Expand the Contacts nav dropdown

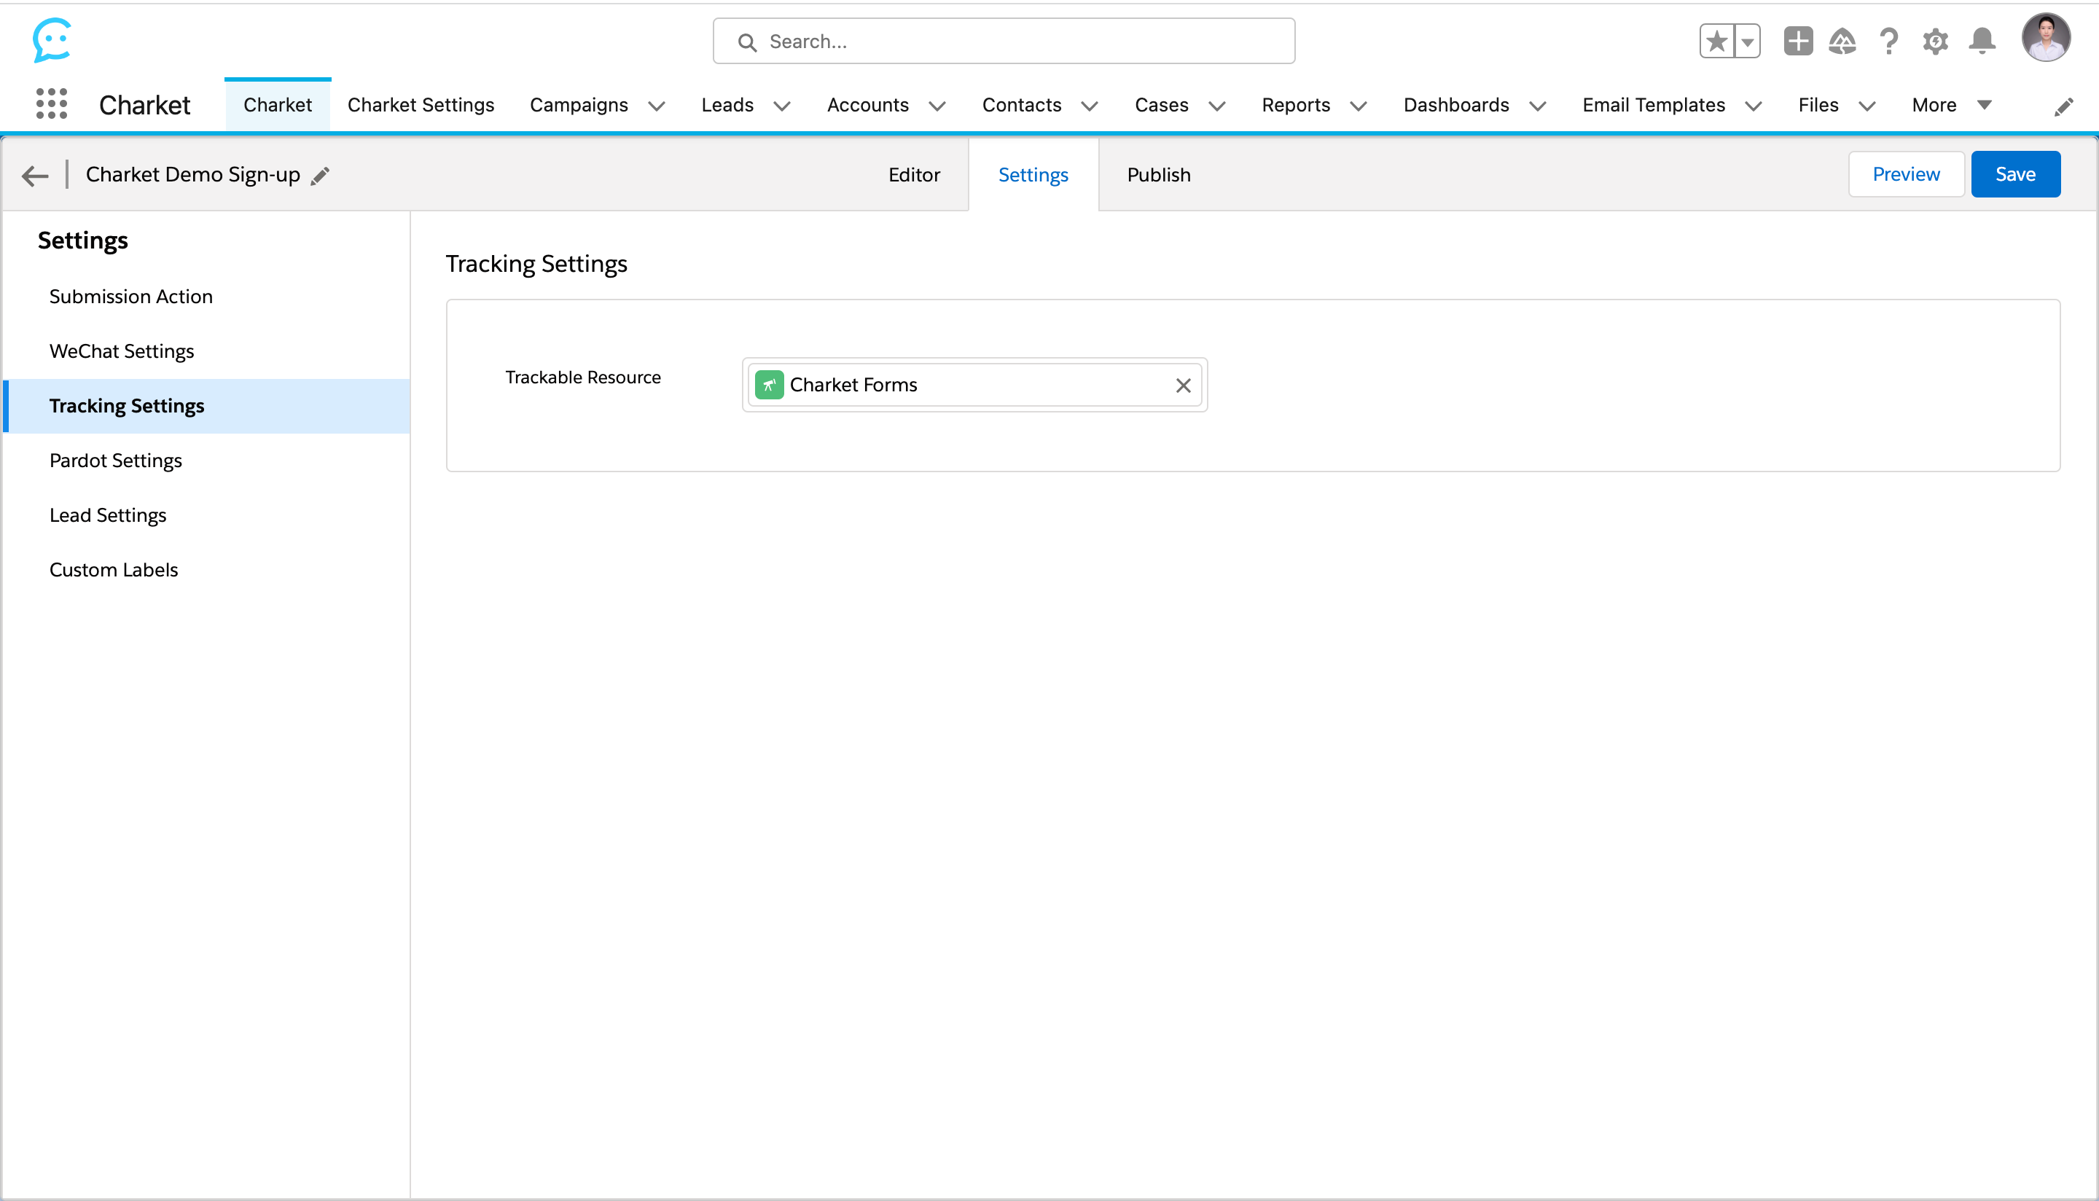1090,106
